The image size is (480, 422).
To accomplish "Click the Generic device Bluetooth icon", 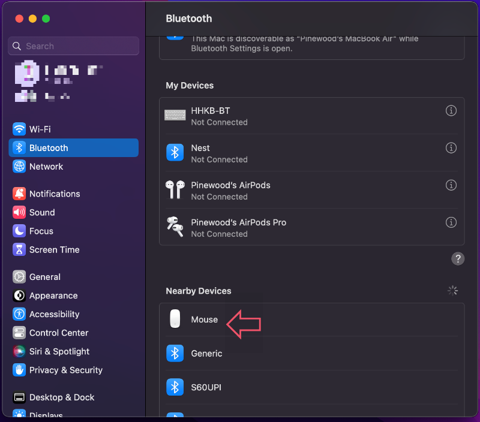I will pyautogui.click(x=175, y=353).
